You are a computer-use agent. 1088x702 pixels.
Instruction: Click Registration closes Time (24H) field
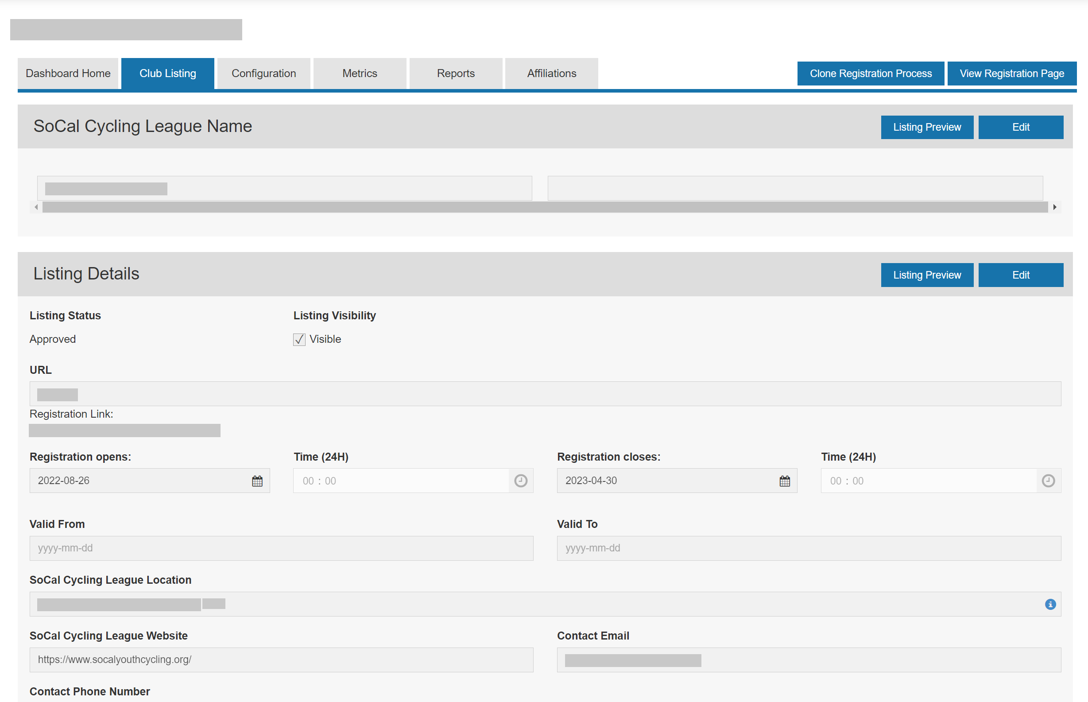point(941,481)
